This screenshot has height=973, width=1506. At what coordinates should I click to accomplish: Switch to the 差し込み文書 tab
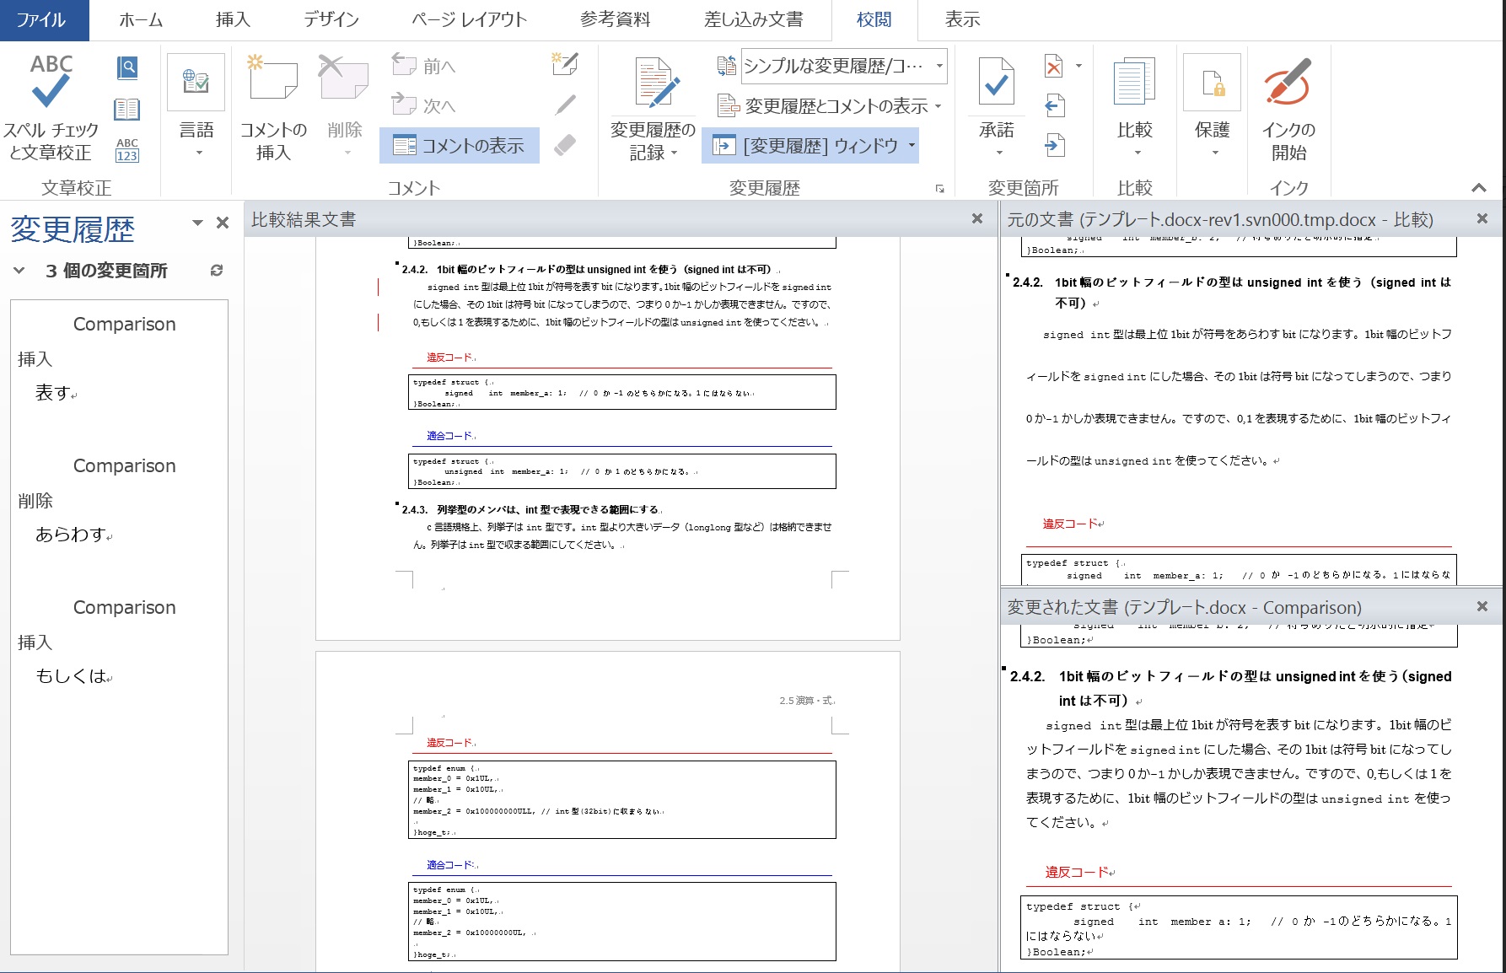(x=754, y=20)
